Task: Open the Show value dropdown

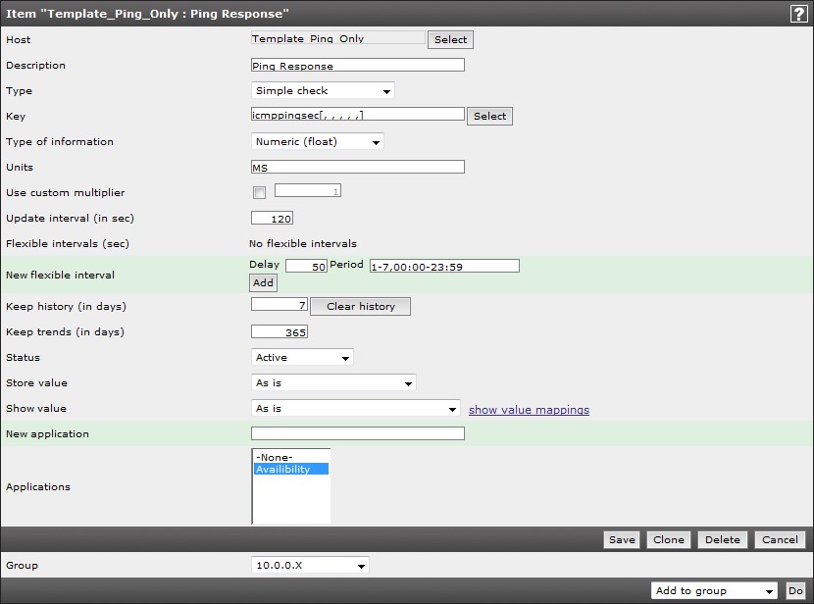Action: tap(356, 409)
